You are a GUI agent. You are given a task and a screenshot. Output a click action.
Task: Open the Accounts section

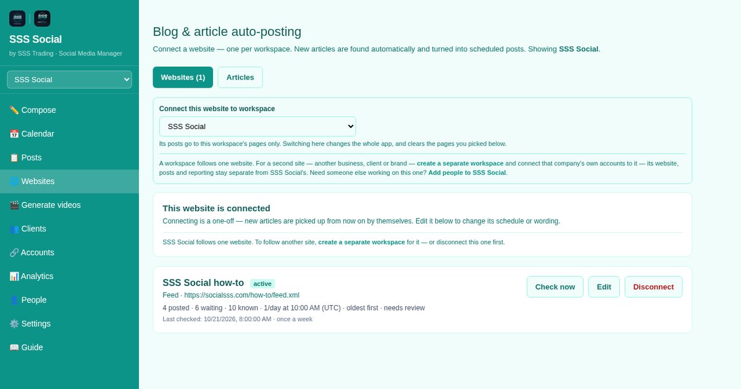(69, 253)
